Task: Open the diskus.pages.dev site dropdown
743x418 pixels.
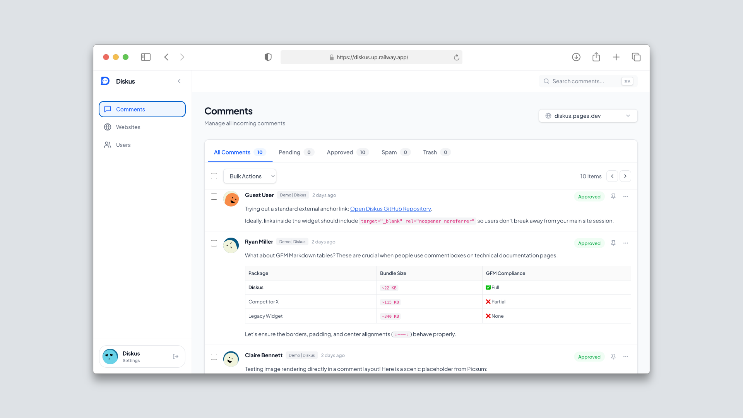Action: (588, 116)
